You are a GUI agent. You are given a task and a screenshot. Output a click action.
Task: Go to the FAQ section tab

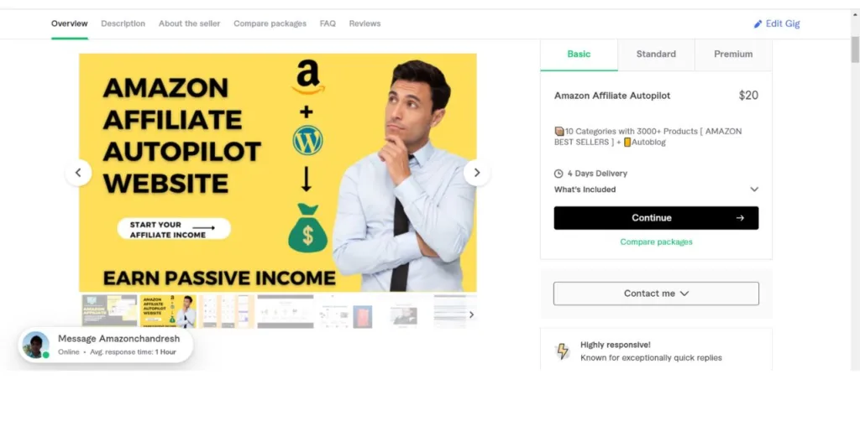coord(328,23)
